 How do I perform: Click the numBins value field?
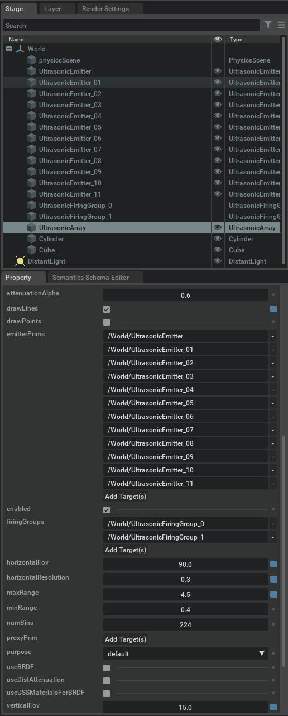(185, 624)
